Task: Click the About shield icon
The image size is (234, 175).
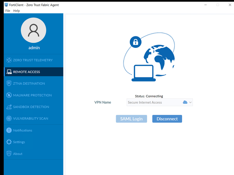Action: [9, 153]
